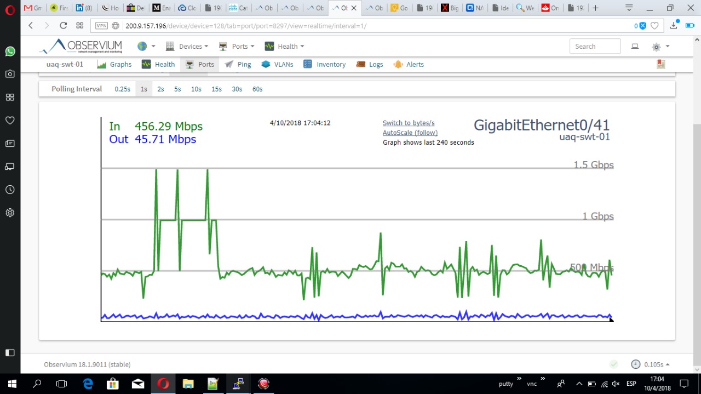
Task: Open the device Alerts tab
Action: (409, 64)
